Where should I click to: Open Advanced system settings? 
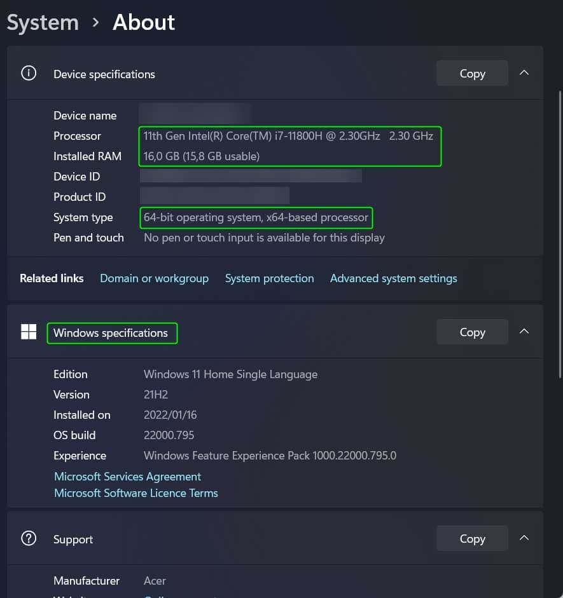[x=394, y=278]
